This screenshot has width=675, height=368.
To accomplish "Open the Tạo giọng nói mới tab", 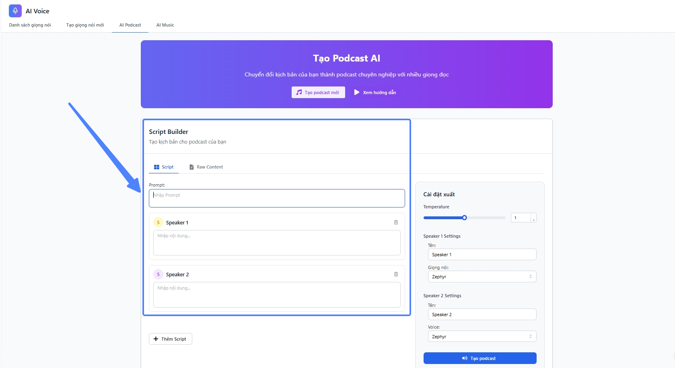I will point(85,25).
